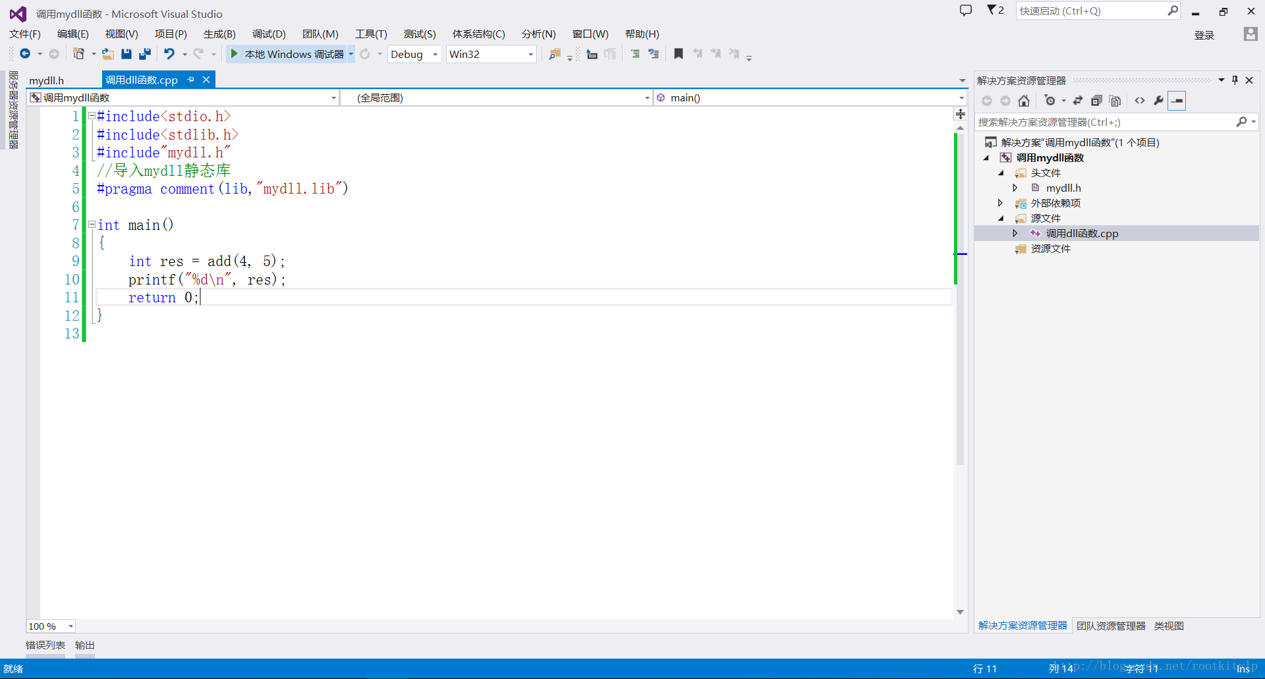Click the navigate backward arrow in toolbar
This screenshot has height=679, width=1265.
(x=25, y=54)
